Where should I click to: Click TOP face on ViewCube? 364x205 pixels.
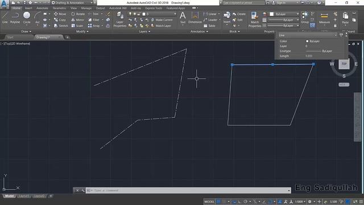tap(344, 64)
